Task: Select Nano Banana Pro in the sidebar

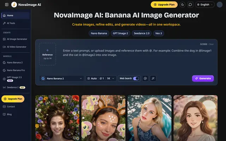Action: click(x=16, y=70)
